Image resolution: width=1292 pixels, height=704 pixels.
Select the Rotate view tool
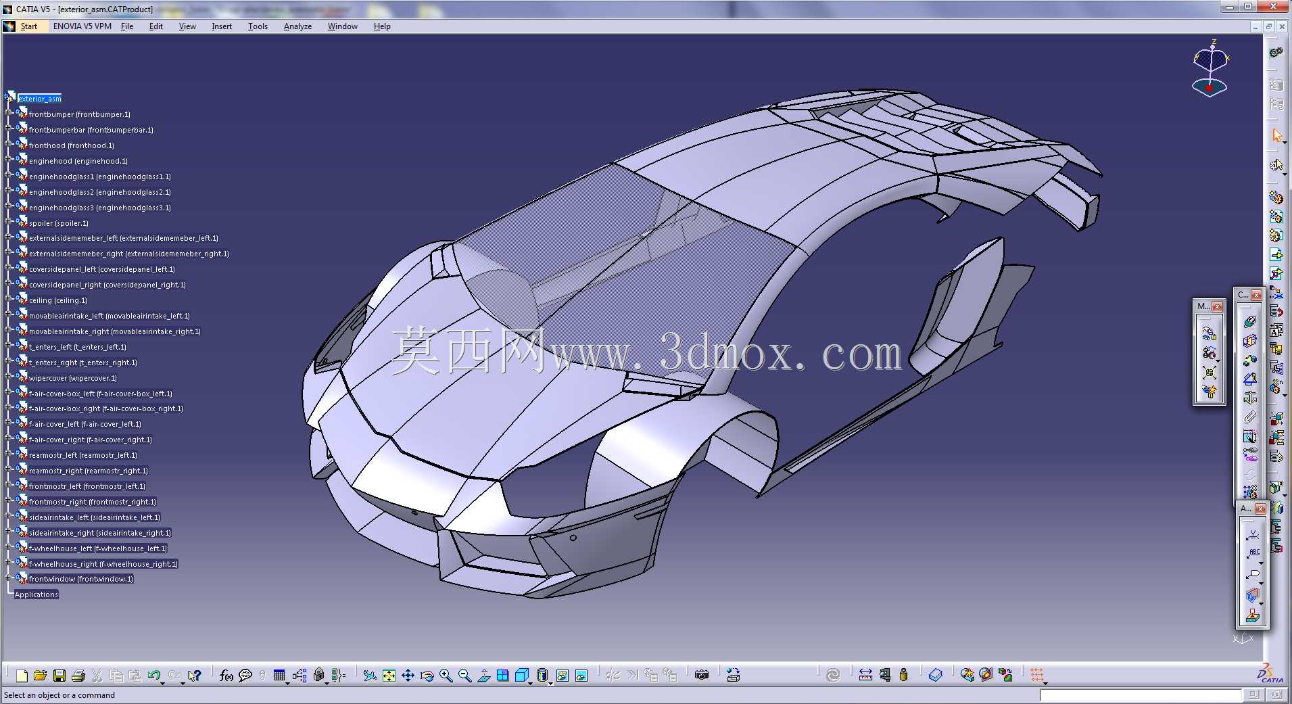pos(427,675)
